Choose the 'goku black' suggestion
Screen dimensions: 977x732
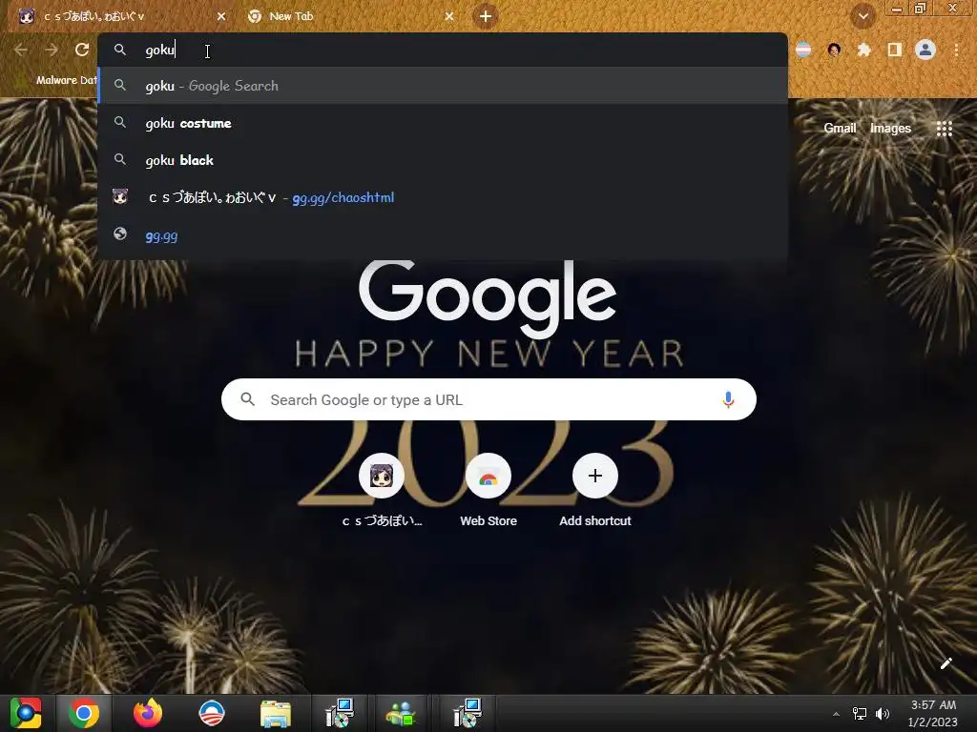(x=443, y=160)
